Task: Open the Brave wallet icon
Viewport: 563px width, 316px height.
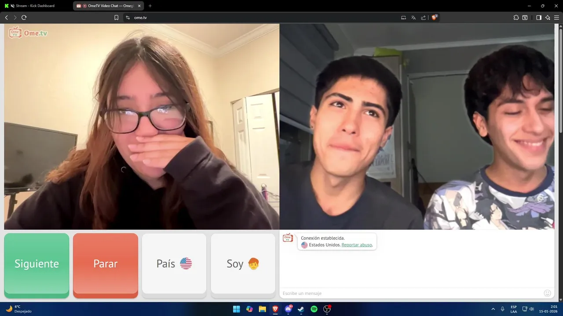Action: (525, 18)
